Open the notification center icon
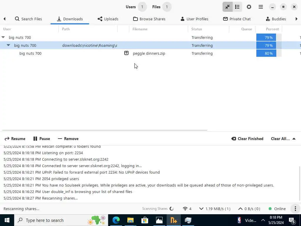 point(292,221)
